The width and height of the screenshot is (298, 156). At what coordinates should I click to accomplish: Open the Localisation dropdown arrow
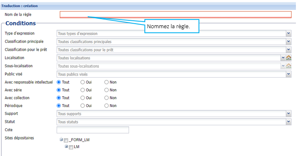(x=283, y=58)
